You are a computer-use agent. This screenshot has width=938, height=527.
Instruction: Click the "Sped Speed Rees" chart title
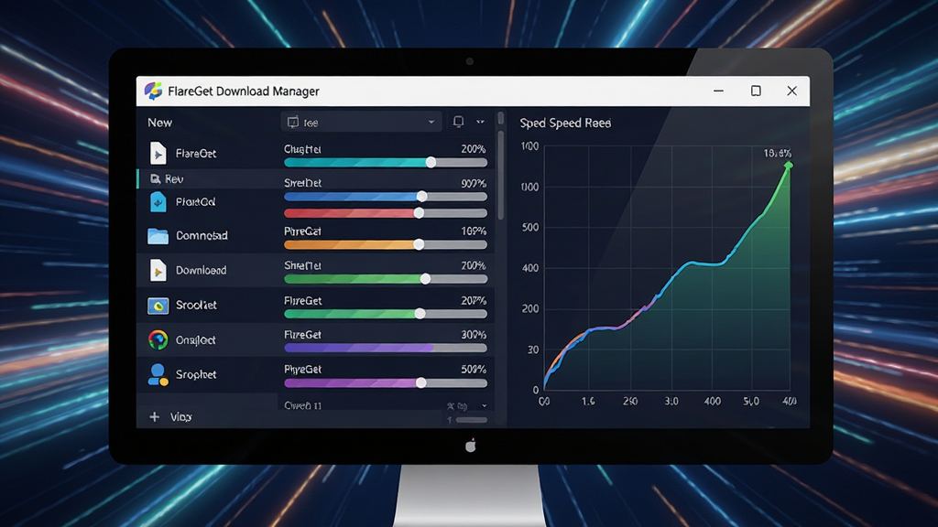[565, 124]
